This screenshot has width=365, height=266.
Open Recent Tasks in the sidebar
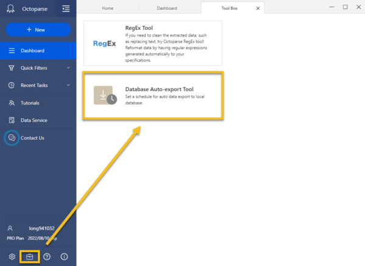pyautogui.click(x=38, y=85)
